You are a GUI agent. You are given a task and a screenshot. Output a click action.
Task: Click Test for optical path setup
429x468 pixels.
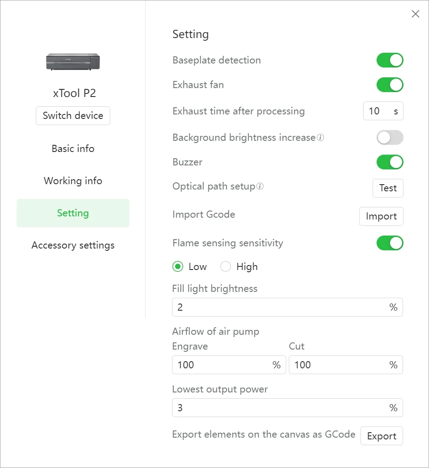(x=388, y=188)
